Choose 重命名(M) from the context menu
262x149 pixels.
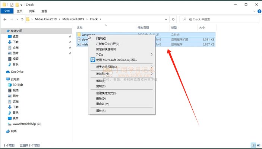pyautogui.click(x=121, y=104)
